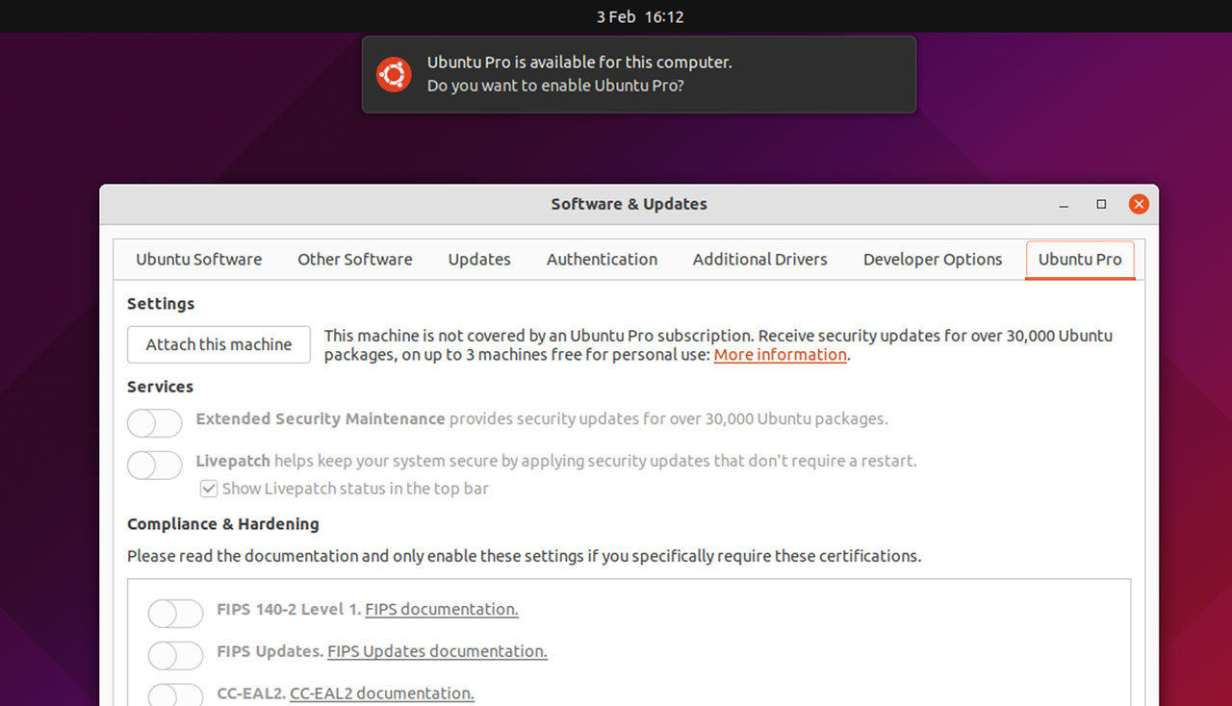
Task: Maximize the Software & Updates window
Action: point(1101,204)
